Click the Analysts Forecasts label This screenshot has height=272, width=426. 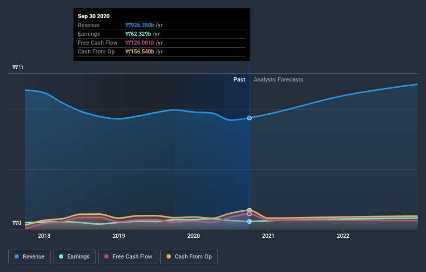coord(279,79)
